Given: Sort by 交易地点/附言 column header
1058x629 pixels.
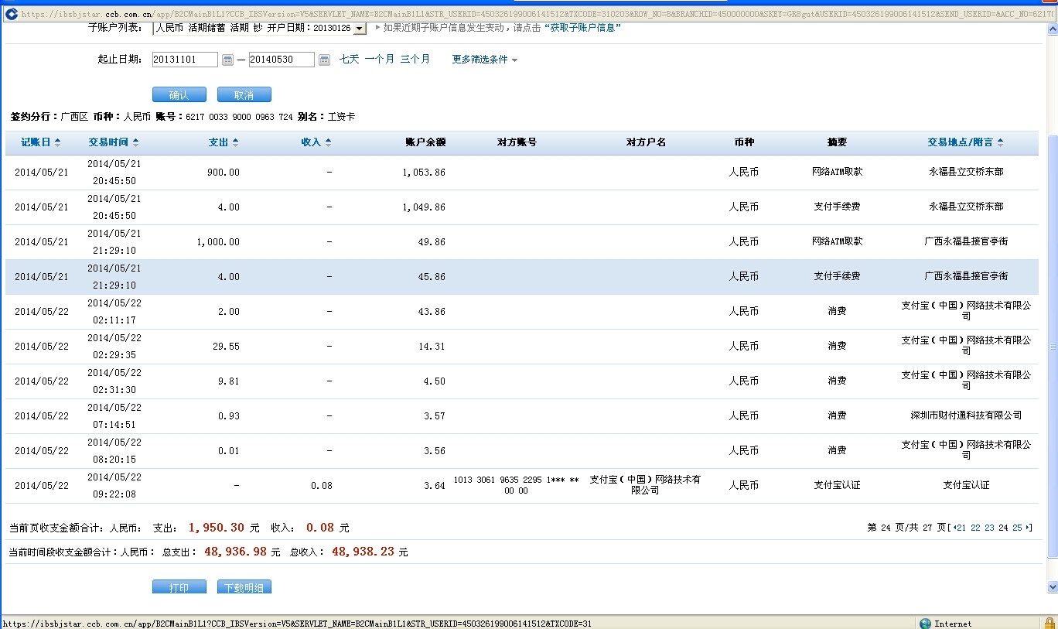Looking at the screenshot, I should pyautogui.click(x=965, y=142).
